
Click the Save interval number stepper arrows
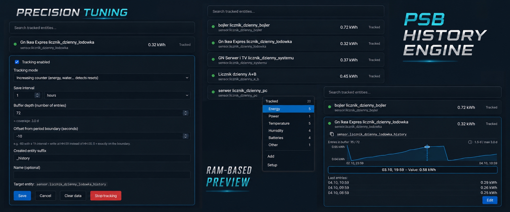(x=37, y=95)
